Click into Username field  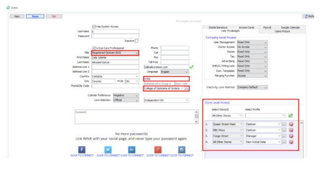click(x=116, y=31)
